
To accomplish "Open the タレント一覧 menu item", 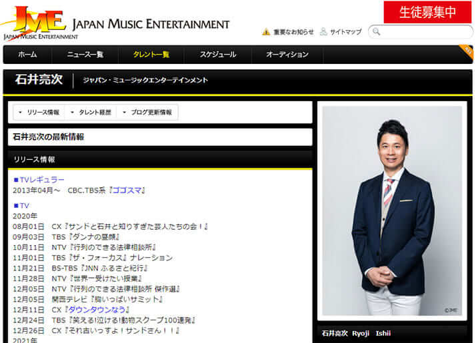I will [151, 55].
